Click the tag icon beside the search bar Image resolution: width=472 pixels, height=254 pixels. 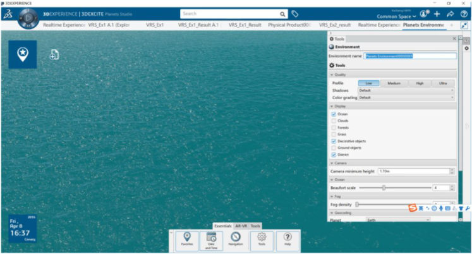tap(295, 14)
